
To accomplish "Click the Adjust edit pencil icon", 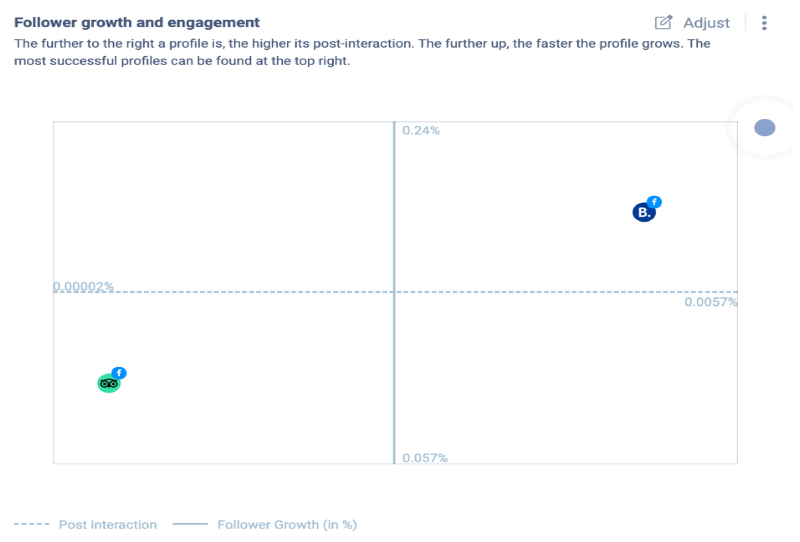I will click(663, 23).
